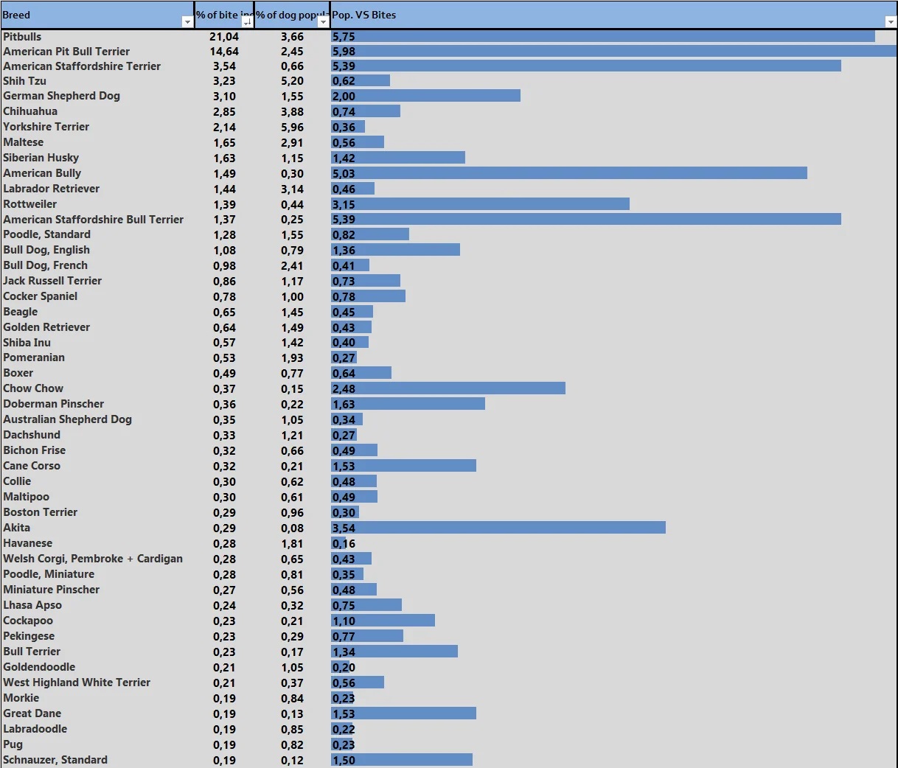The image size is (898, 768).
Task: Click ratio 0,16 in Havanese row
Action: (x=344, y=544)
